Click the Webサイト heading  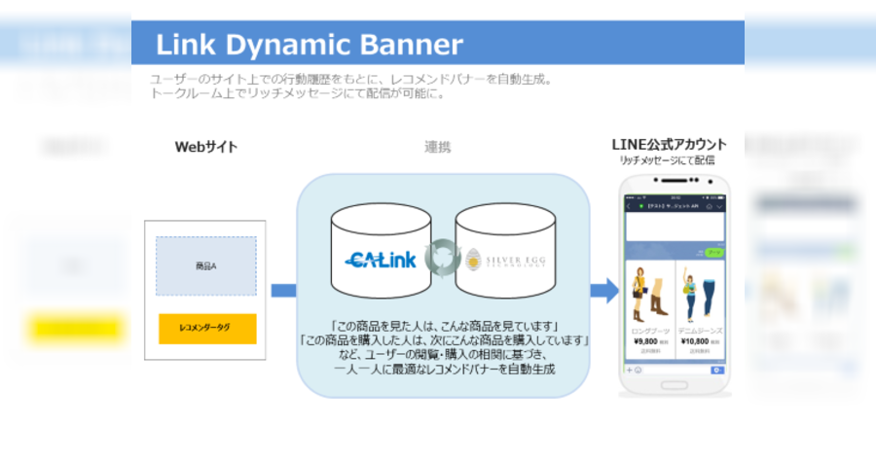click(x=206, y=147)
